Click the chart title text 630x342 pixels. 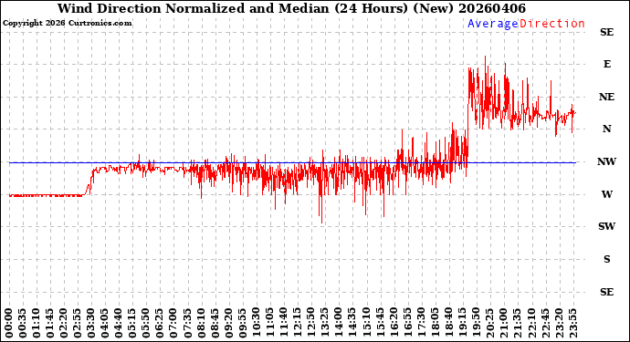coord(291,8)
